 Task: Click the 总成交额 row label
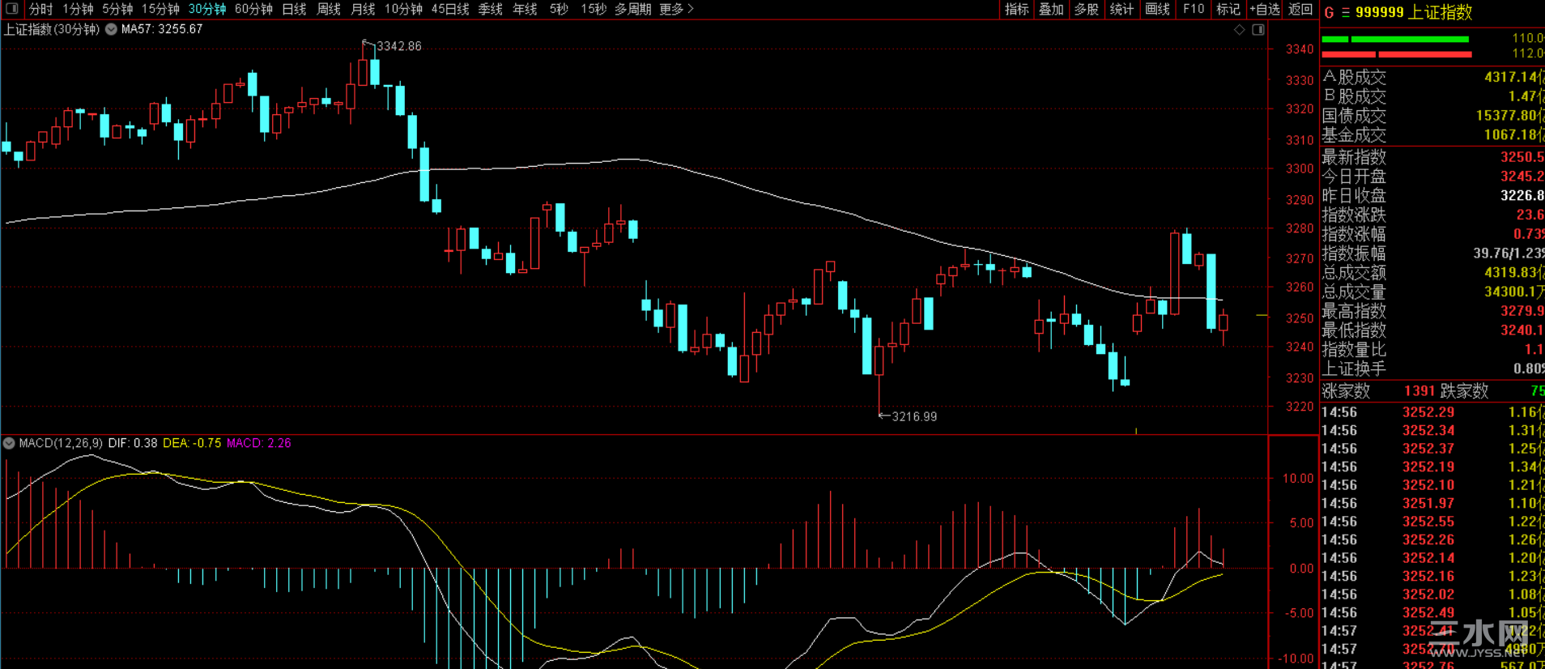point(1354,273)
